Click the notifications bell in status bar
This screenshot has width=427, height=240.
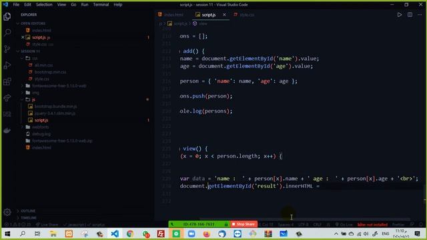421,225
